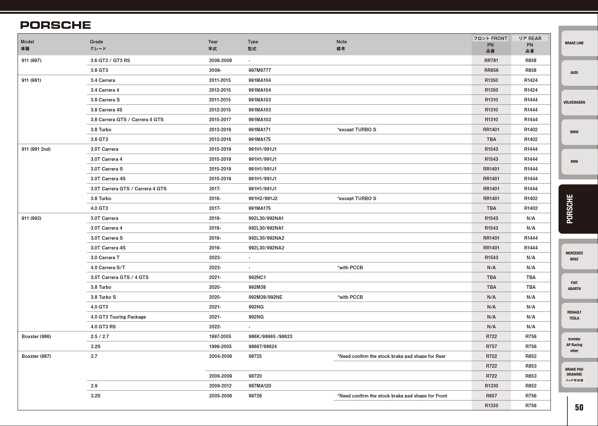
Task: Click 3.8 Carrera GTS / Carrera 4 GTS
Action: tap(127, 120)
